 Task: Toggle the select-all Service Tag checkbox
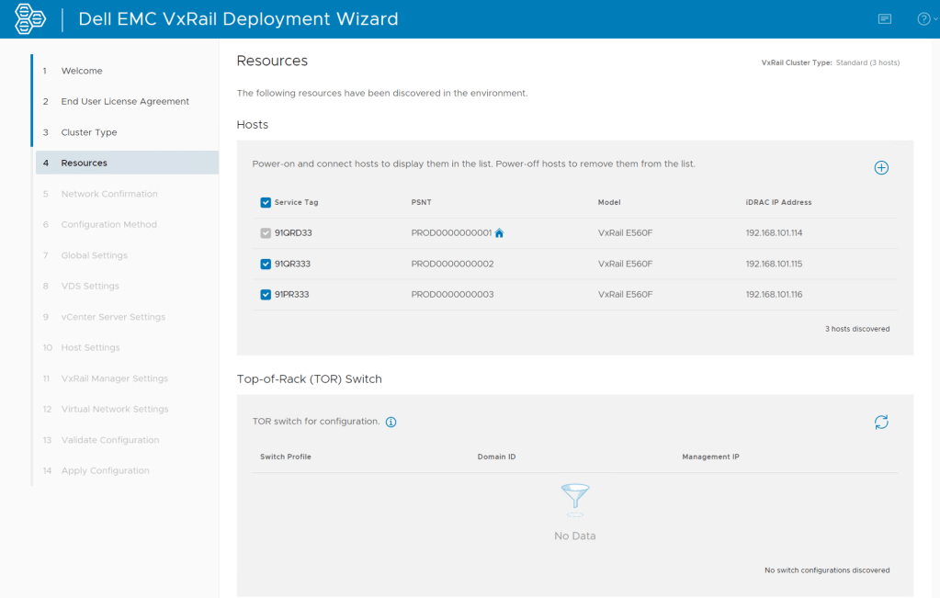tap(266, 202)
